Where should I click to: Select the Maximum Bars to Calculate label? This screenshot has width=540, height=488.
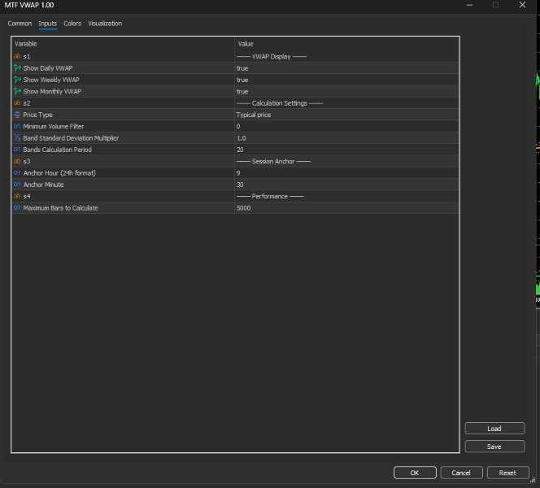tap(61, 208)
